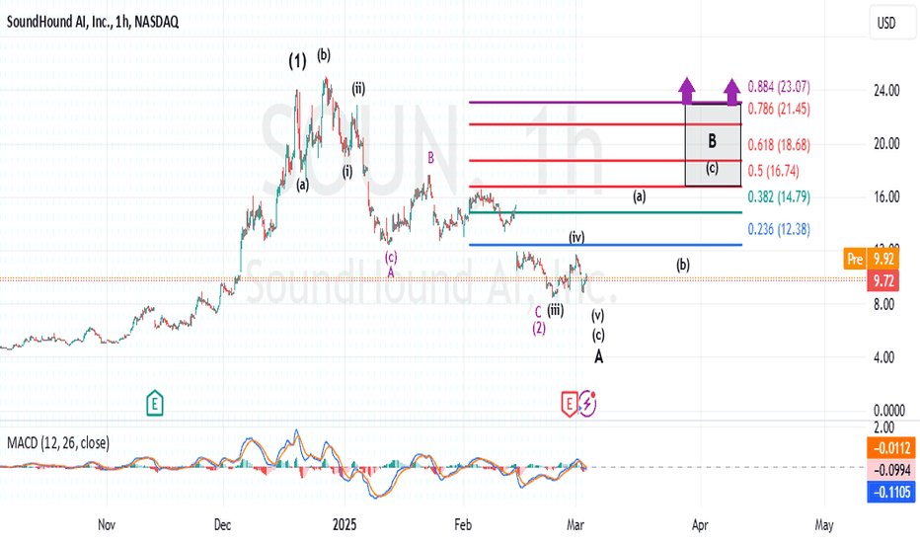Click the 2.00 MACD axis label
The height and width of the screenshot is (543, 920).
pos(883,427)
